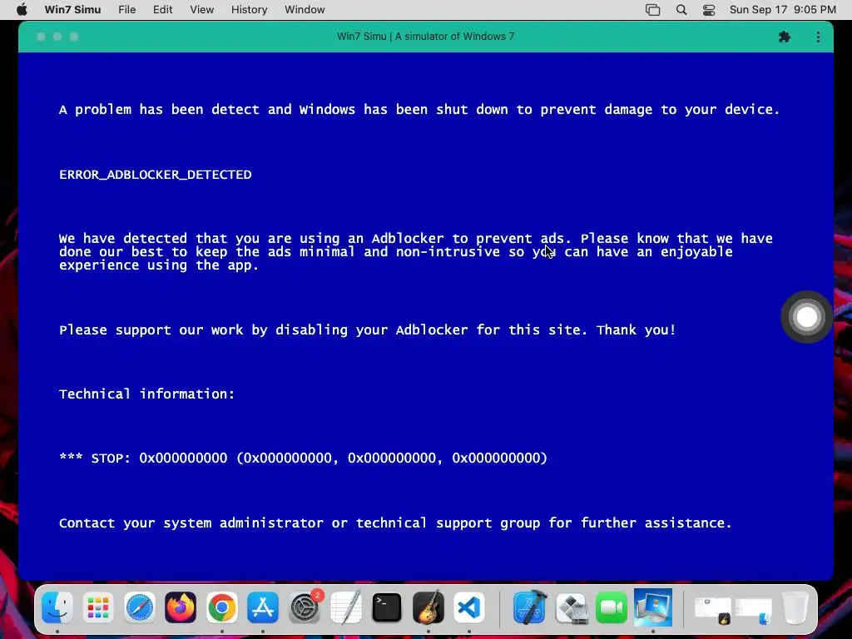Open Launchpad from the Dock
The height and width of the screenshot is (639, 852).
(x=98, y=607)
